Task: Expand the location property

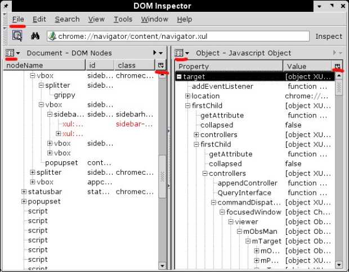Action: (187, 96)
